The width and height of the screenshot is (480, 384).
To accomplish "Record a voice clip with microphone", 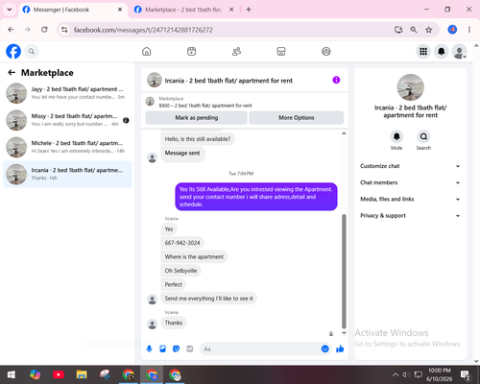I will tap(149, 348).
